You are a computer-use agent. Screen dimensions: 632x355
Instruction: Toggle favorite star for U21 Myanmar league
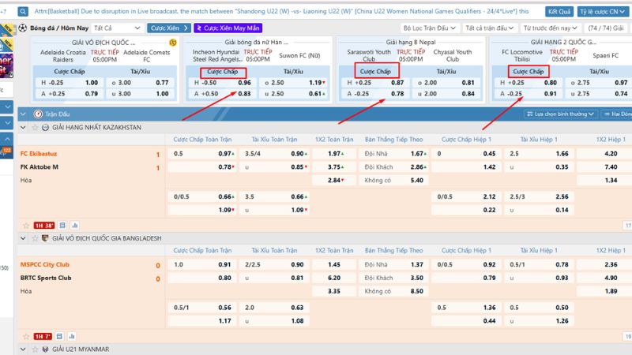click(x=36, y=349)
